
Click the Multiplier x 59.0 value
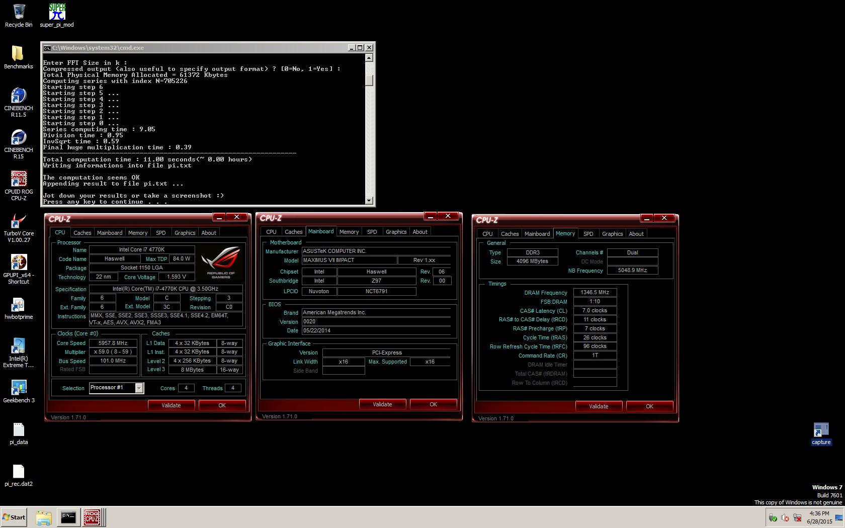pos(113,352)
